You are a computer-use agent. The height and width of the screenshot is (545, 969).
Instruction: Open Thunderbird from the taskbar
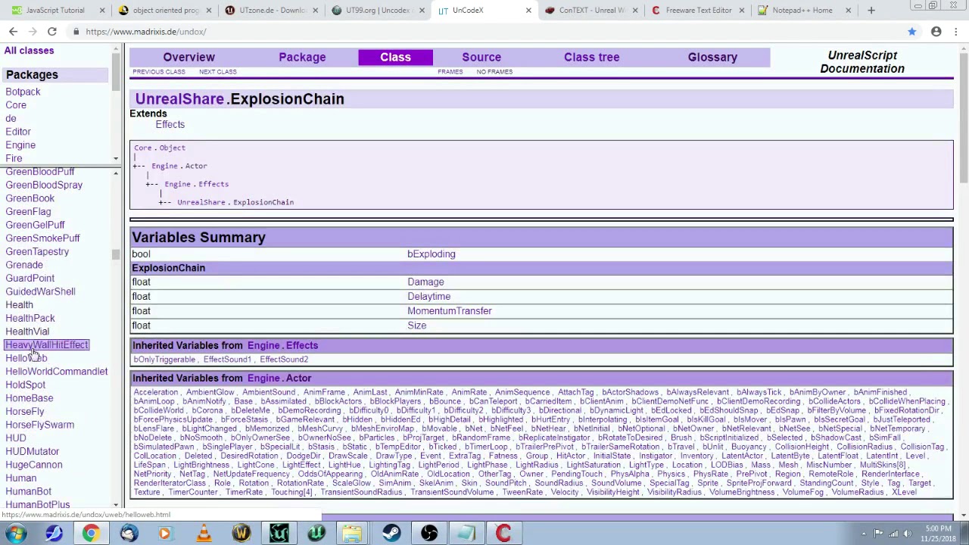(x=128, y=534)
